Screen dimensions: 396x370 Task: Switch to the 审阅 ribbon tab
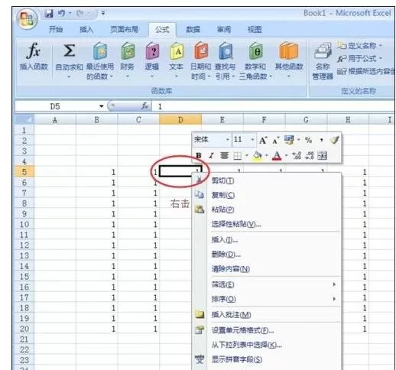click(x=224, y=29)
